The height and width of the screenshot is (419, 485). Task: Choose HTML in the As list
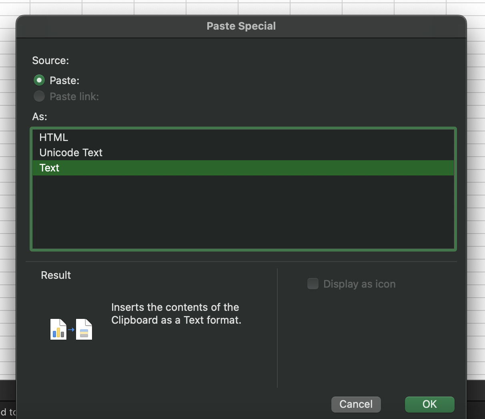click(x=54, y=137)
